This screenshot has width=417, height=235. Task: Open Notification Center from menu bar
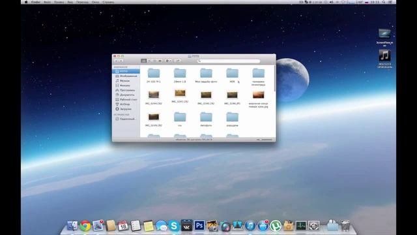click(x=391, y=2)
